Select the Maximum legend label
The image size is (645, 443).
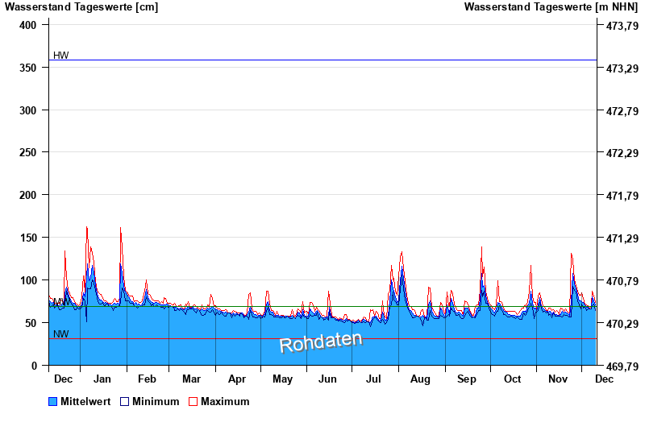225,401
